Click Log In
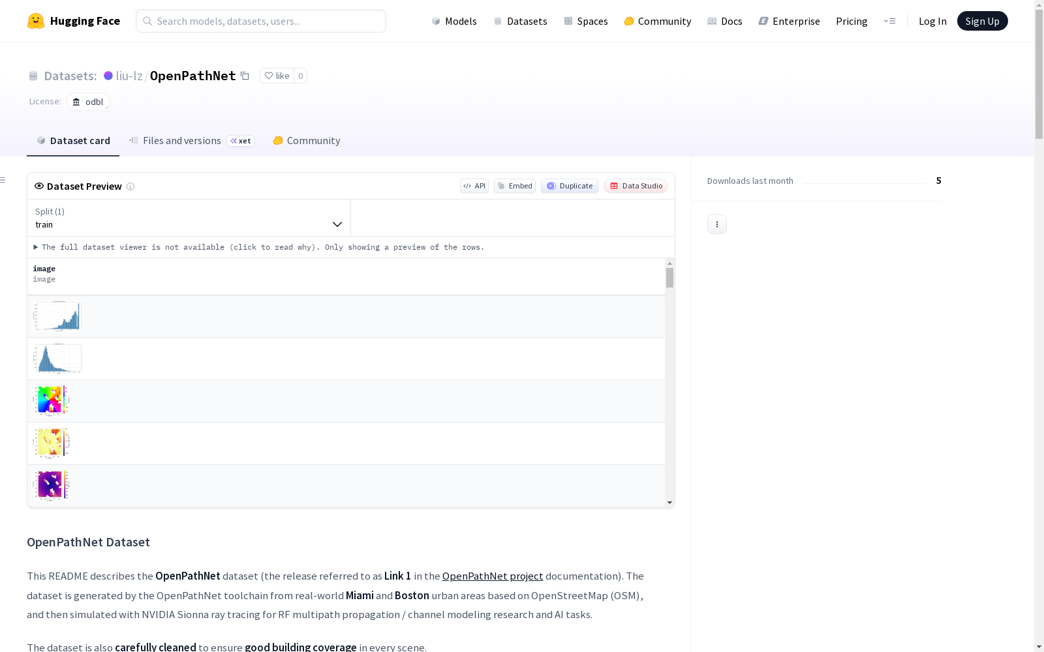This screenshot has width=1044, height=652. (x=932, y=21)
